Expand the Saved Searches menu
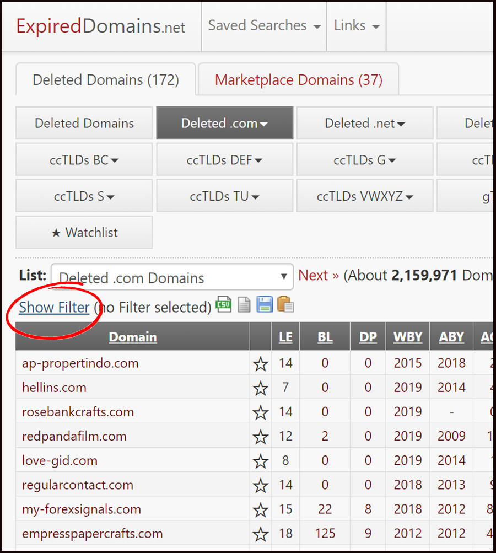This screenshot has width=496, height=553. click(264, 26)
